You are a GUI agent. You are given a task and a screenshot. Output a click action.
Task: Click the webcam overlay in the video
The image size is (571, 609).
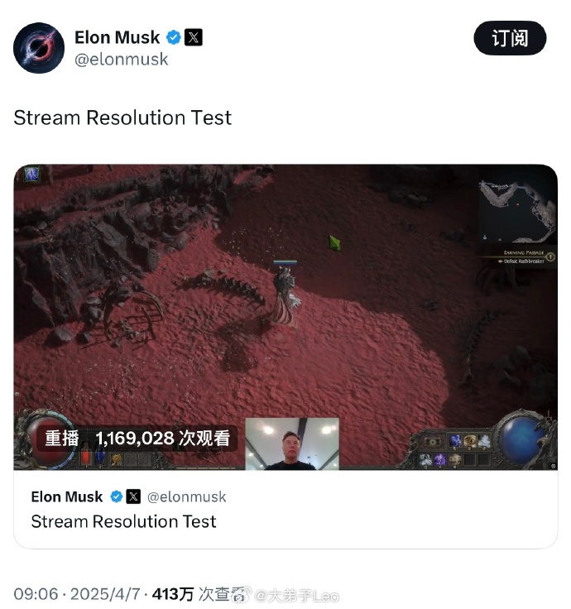[x=292, y=444]
